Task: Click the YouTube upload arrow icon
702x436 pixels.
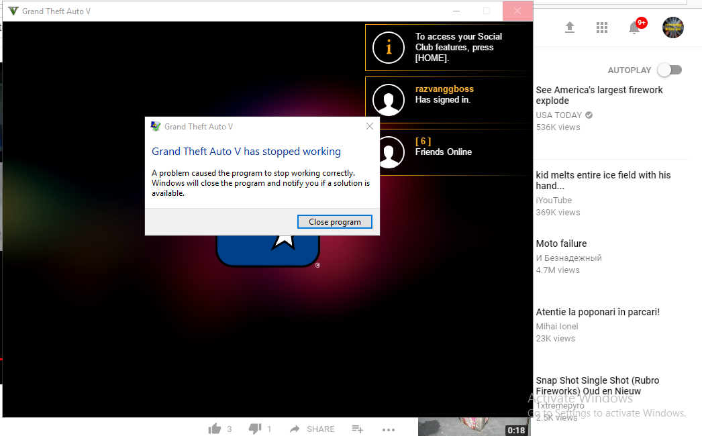Action: click(x=570, y=28)
